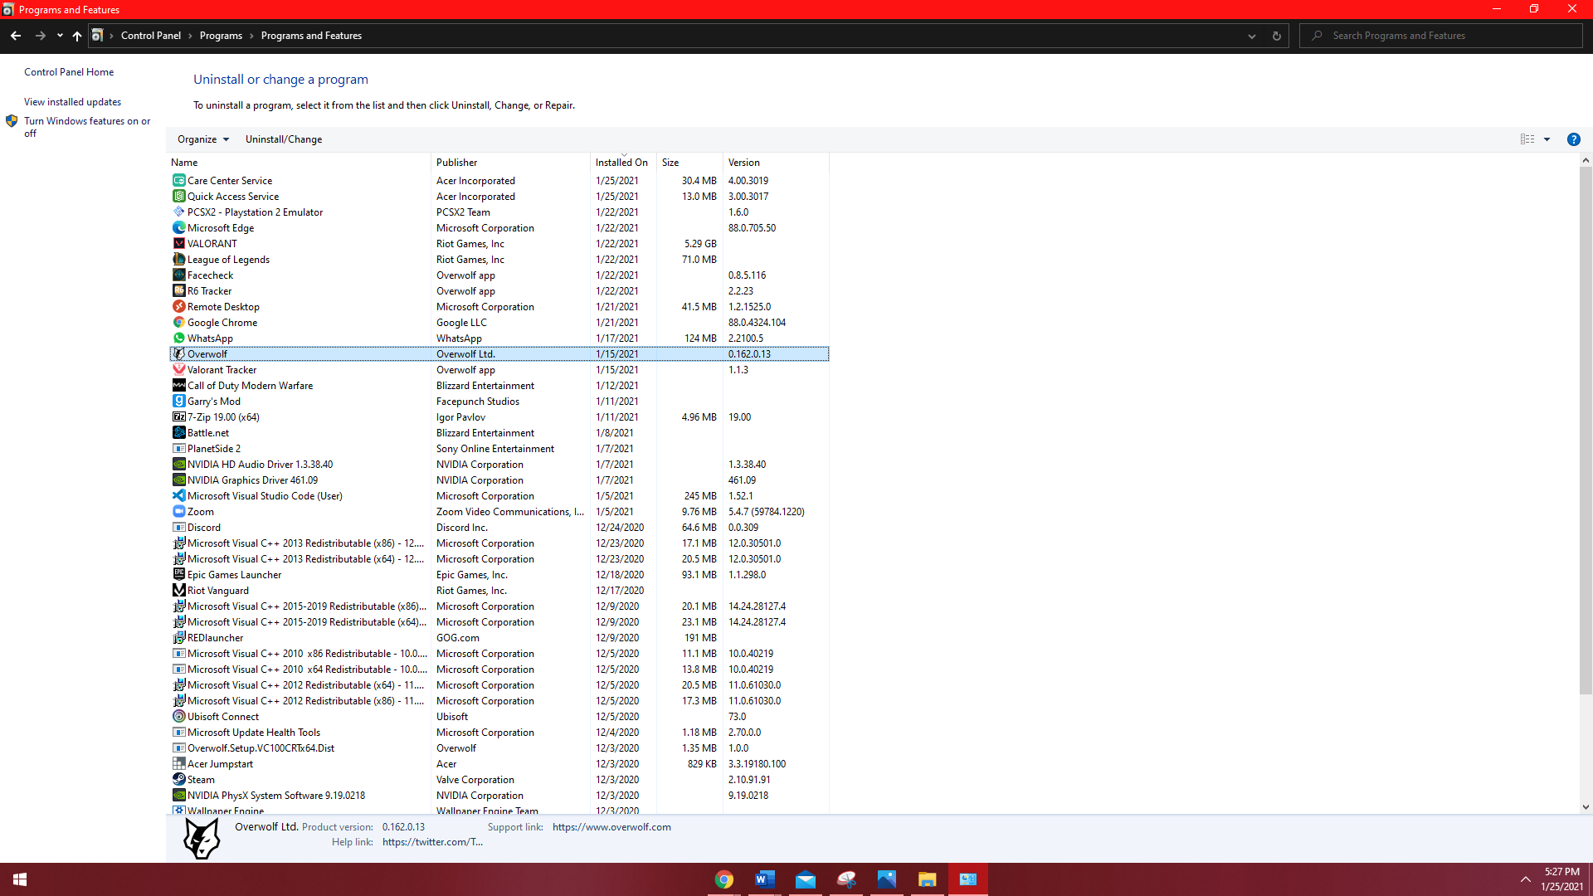The width and height of the screenshot is (1593, 896).
Task: Click the Epic Games Launcher icon
Action: click(178, 574)
